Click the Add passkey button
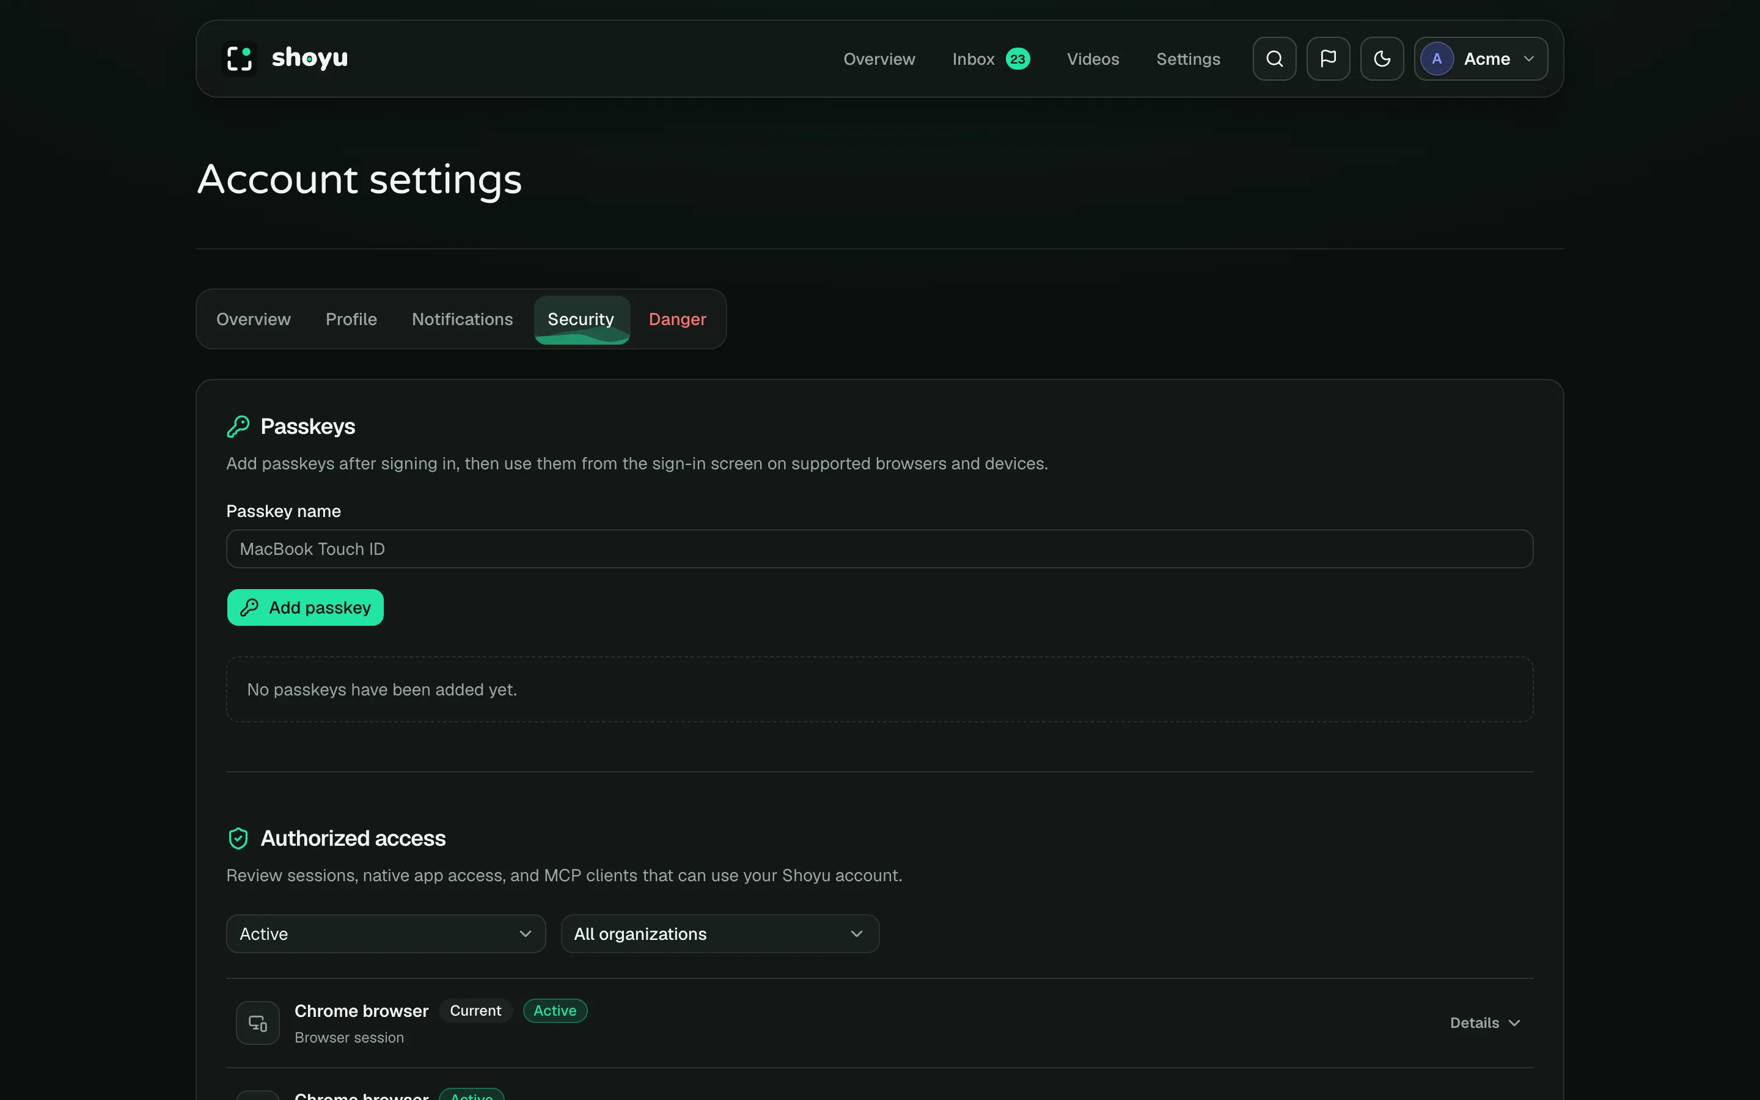Image resolution: width=1760 pixels, height=1100 pixels. coord(305,607)
